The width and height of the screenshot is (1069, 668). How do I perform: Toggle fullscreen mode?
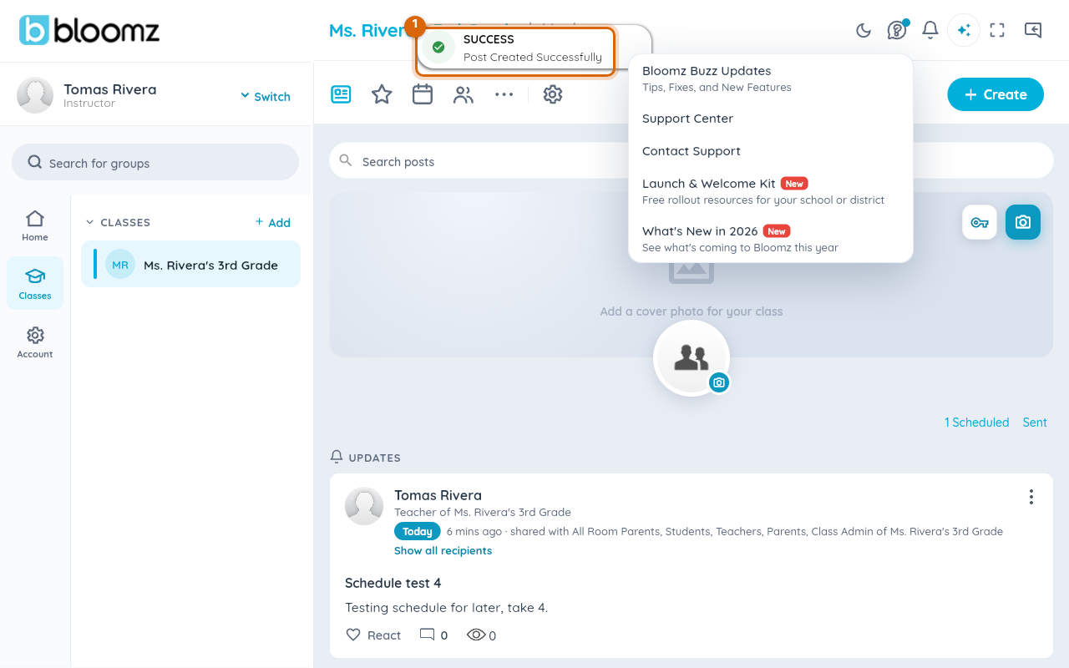[997, 30]
